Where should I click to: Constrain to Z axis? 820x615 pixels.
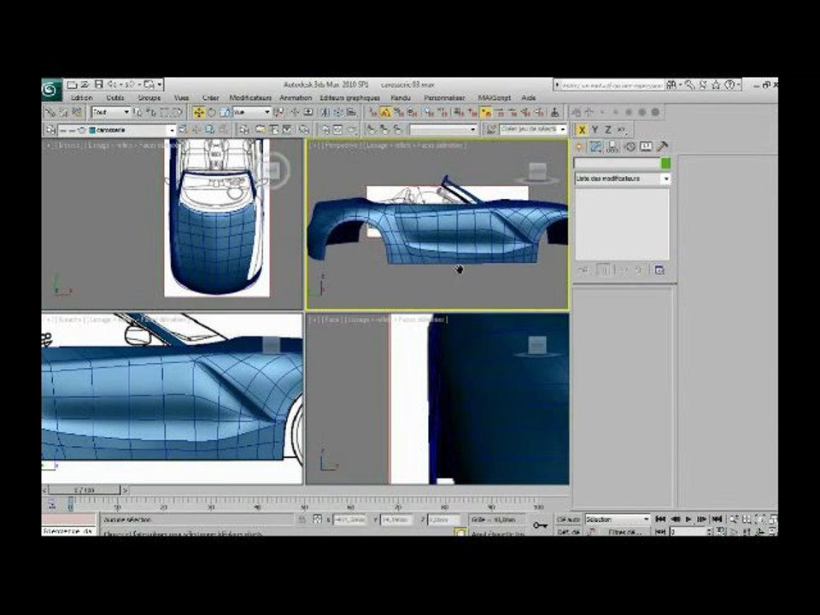pyautogui.click(x=608, y=130)
